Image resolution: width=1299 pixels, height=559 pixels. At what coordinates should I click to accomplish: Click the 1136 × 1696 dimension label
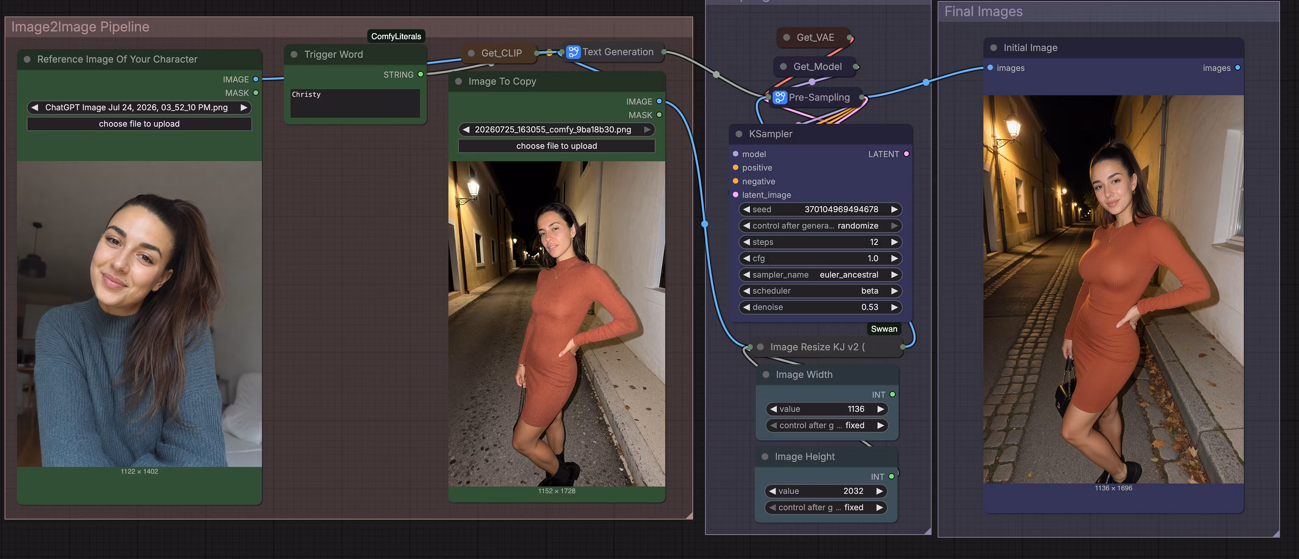point(1113,488)
